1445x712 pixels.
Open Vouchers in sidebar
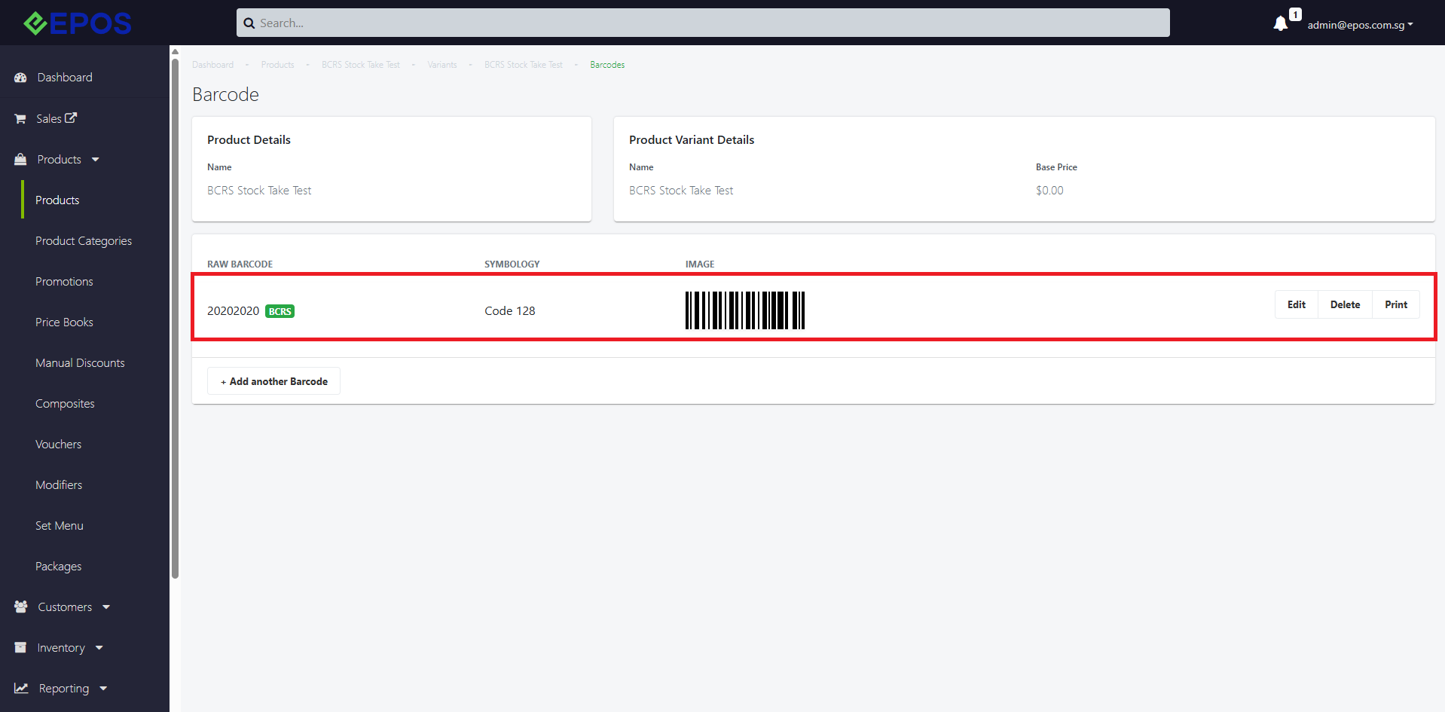[58, 445]
